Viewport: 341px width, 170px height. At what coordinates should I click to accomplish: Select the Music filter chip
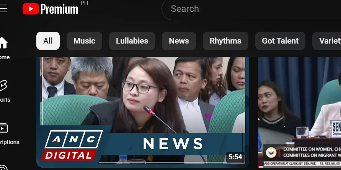[84, 41]
